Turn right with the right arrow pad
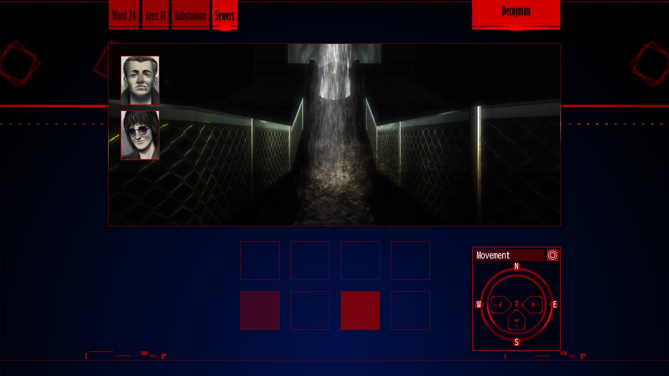Viewport: 669px width, 376px height. coord(533,305)
